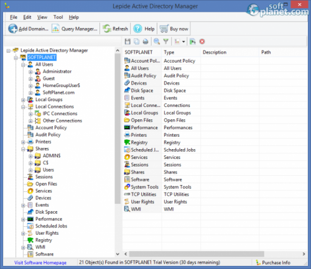The width and height of the screenshot is (311, 269).
Task: Click the Help toolbar button
Action: 144,29
